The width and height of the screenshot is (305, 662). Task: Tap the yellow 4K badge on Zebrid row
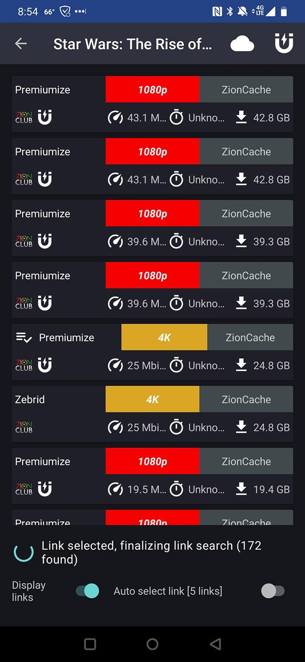click(x=152, y=399)
